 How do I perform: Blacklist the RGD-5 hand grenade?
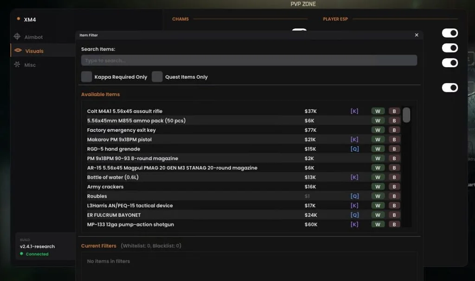[394, 149]
